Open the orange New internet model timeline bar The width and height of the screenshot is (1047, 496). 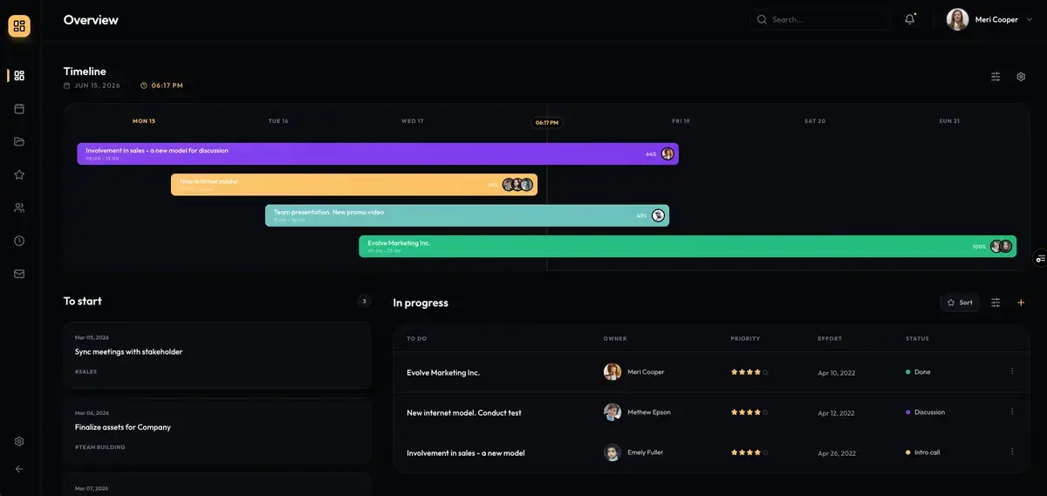pyautogui.click(x=354, y=185)
